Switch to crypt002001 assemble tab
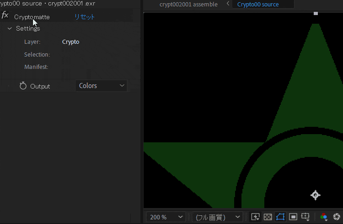This screenshot has height=224, width=343. (188, 5)
